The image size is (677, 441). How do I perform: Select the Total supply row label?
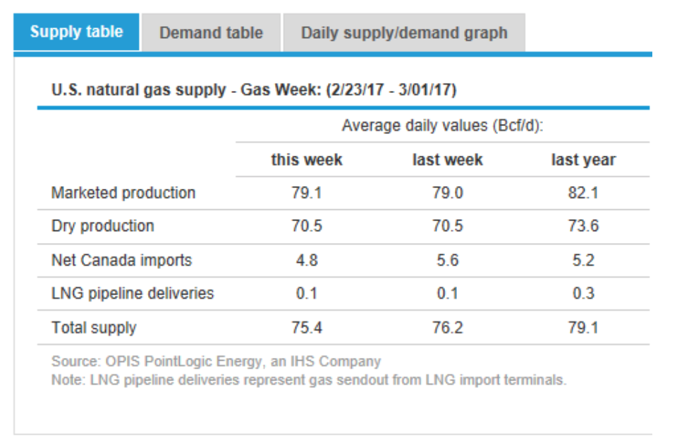click(94, 328)
